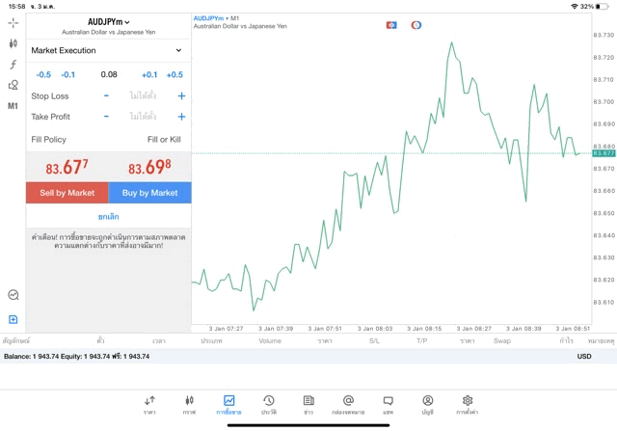This screenshot has height=431, width=617.
Task: Open the ราคา quotes tab
Action: pyautogui.click(x=149, y=405)
